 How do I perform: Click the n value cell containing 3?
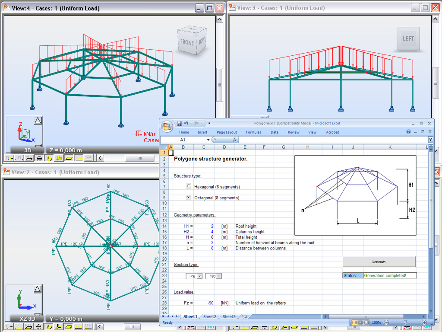(x=204, y=243)
